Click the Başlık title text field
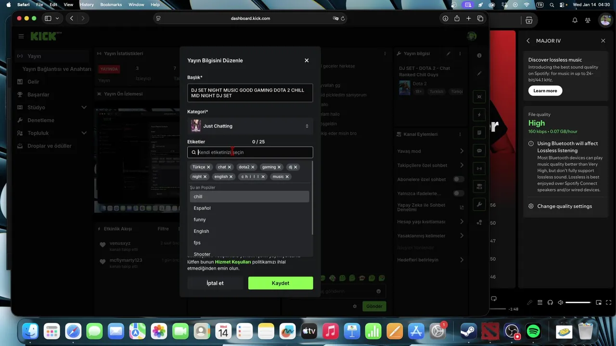Screen dimensions: 616x346 250,93
